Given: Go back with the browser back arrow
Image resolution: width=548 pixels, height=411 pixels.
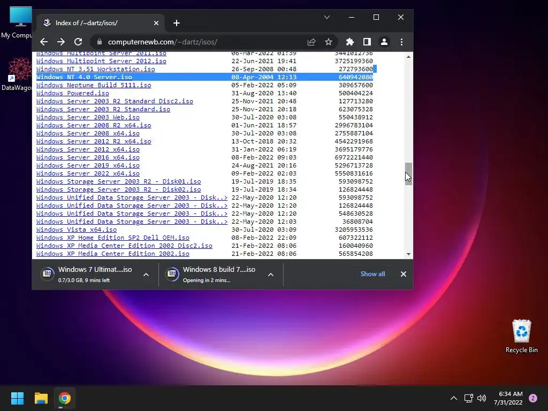Looking at the screenshot, I should coord(44,42).
